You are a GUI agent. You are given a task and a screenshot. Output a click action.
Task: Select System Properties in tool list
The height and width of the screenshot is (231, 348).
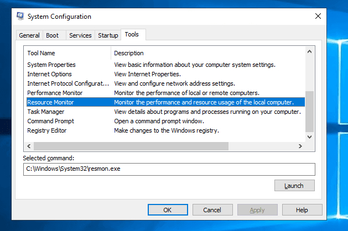[51, 65]
